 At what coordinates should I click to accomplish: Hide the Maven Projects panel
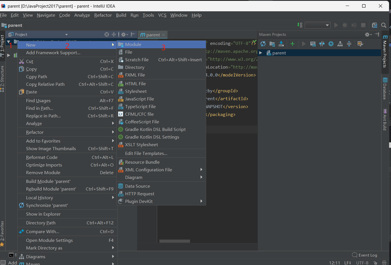tap(377, 34)
